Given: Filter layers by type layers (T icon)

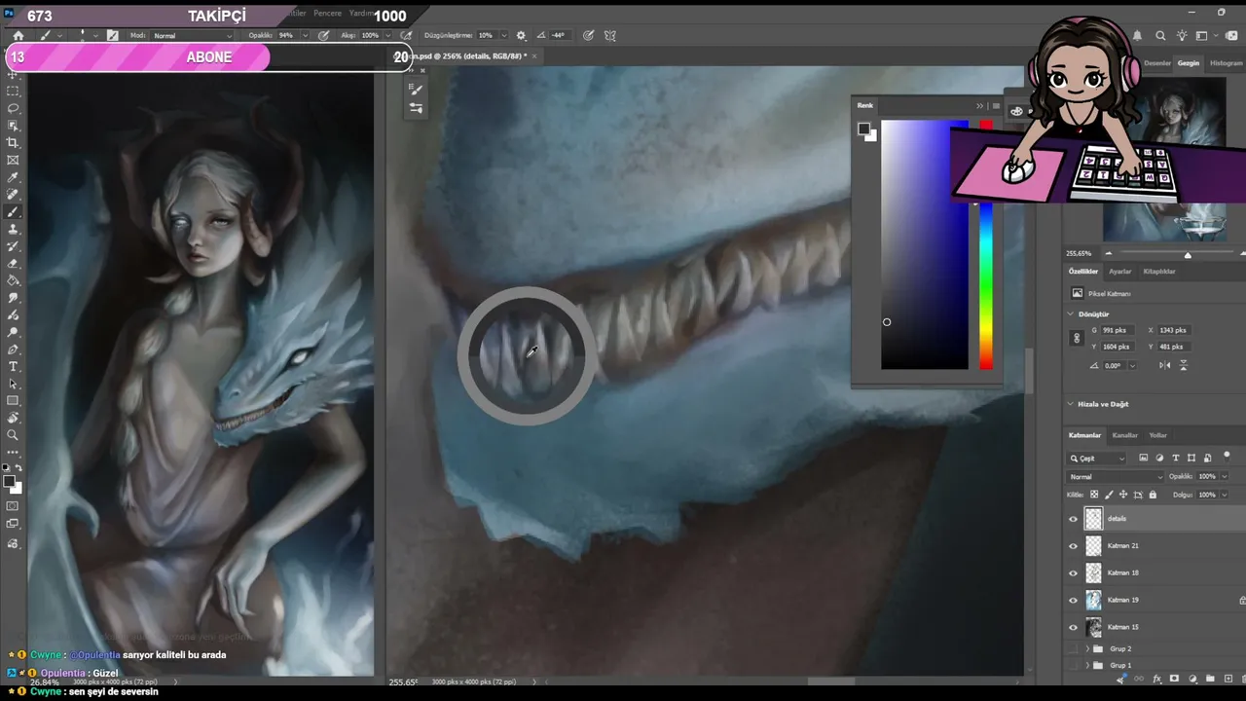Looking at the screenshot, I should click(1176, 458).
